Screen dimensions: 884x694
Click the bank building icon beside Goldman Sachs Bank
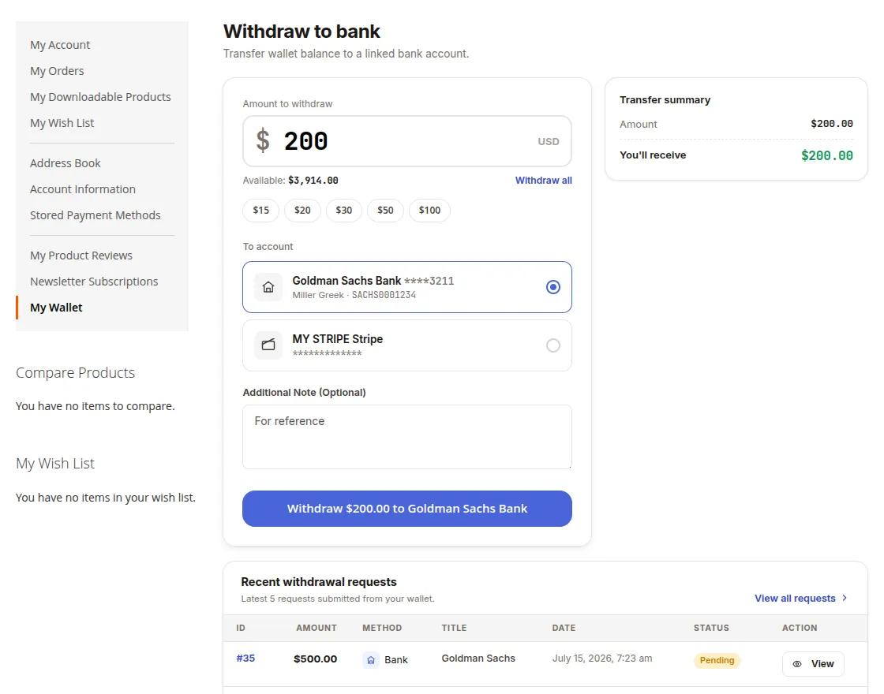268,287
